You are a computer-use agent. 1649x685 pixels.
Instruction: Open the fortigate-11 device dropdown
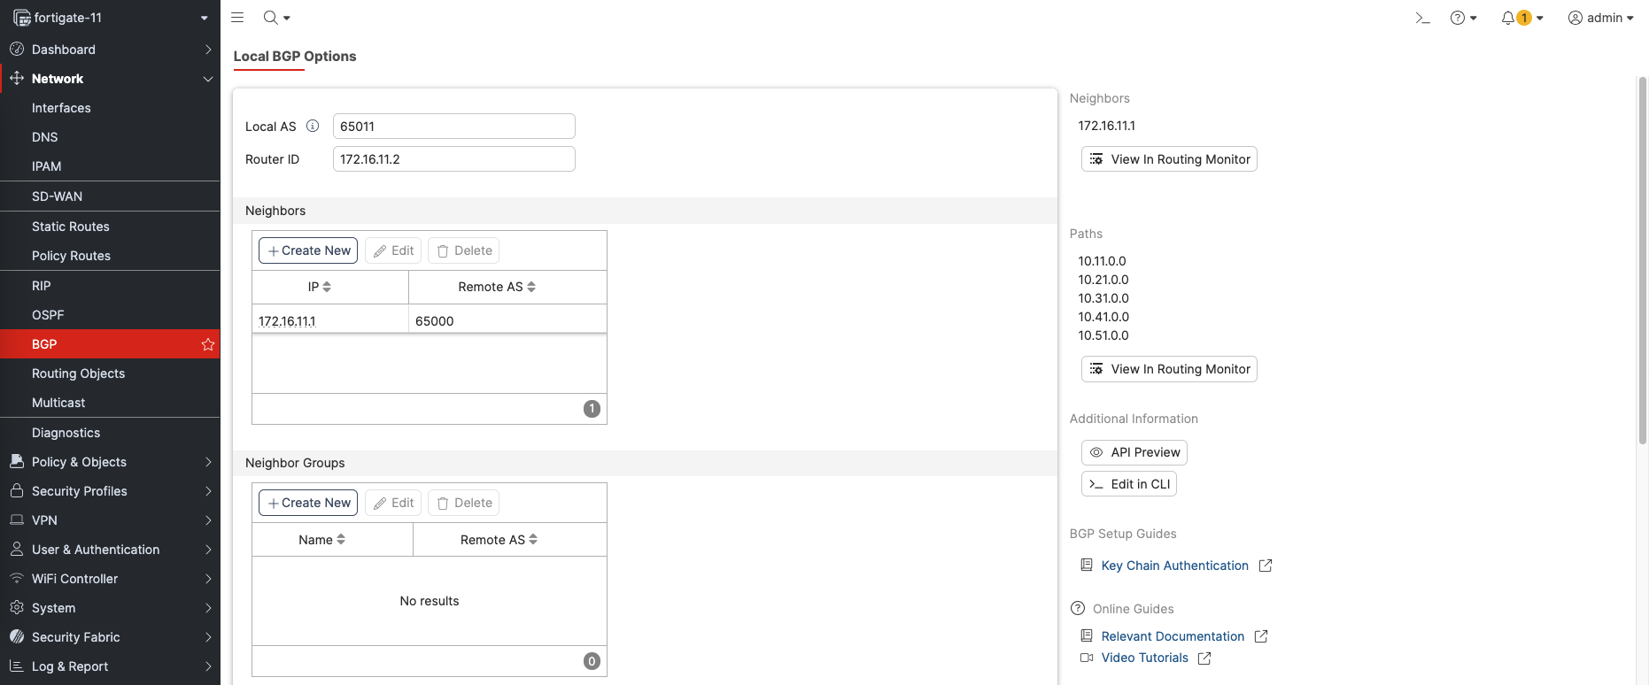tap(110, 18)
